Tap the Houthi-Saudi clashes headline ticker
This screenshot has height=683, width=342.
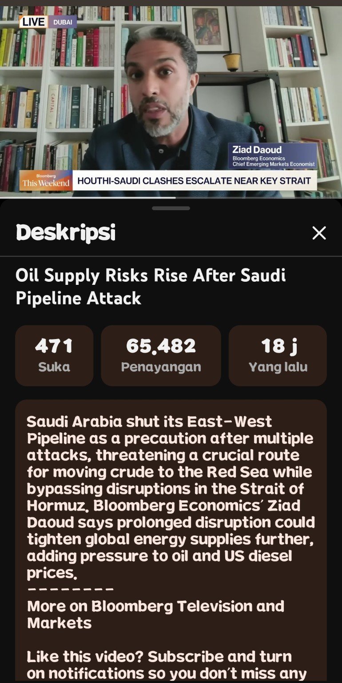click(x=194, y=181)
